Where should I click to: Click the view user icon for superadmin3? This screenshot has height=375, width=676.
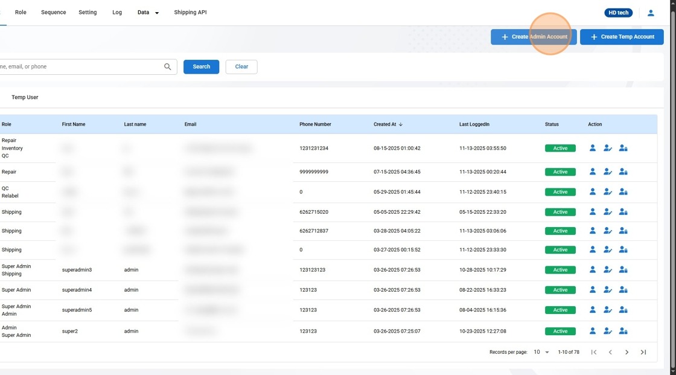tap(592, 269)
